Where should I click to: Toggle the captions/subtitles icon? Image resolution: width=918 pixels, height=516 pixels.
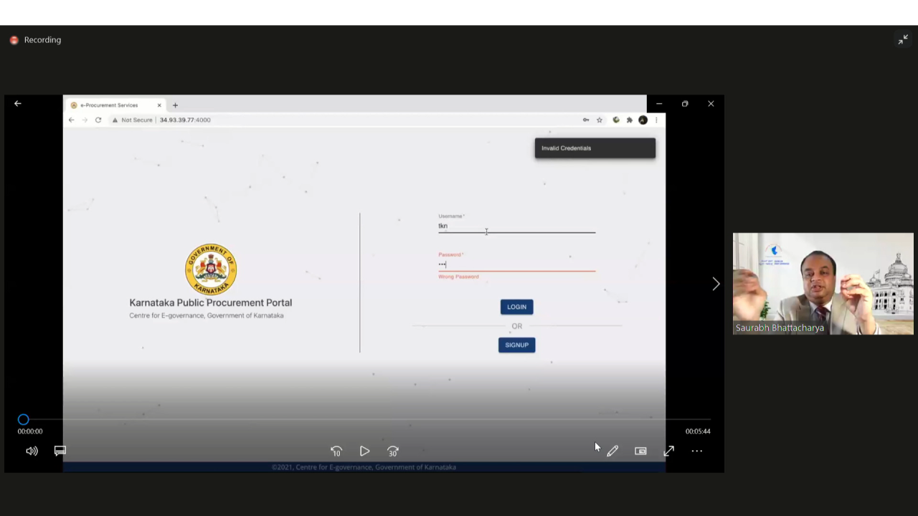pyautogui.click(x=60, y=451)
